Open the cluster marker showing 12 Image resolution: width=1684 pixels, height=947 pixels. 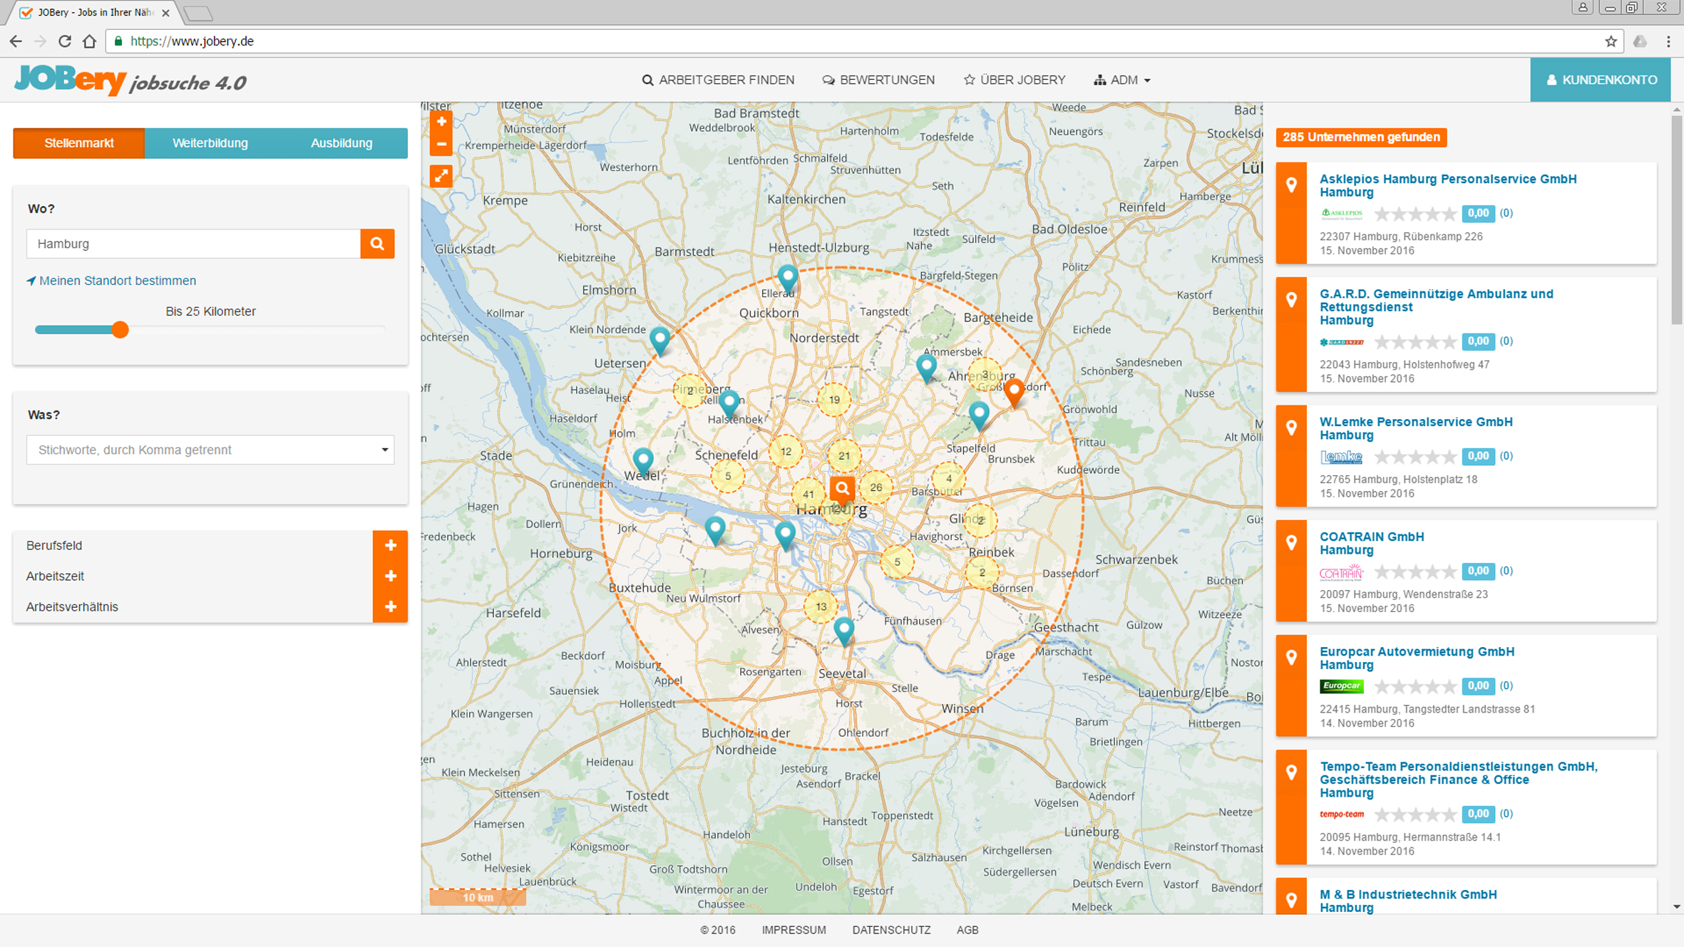786,451
